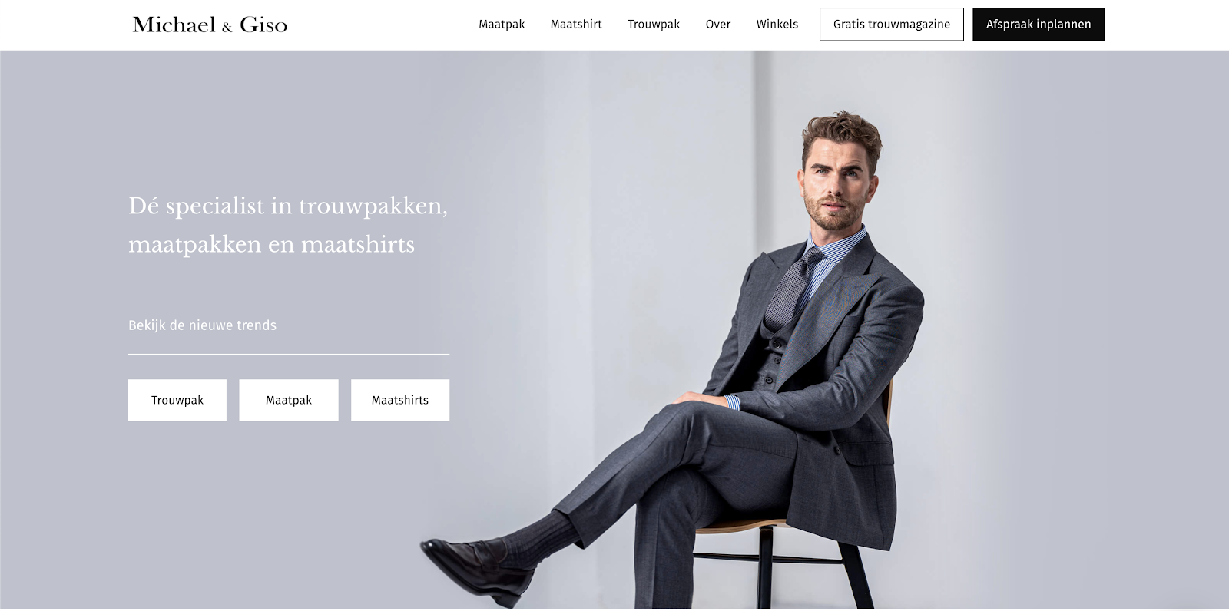Screen dimensions: 1229x611
Task: Select the white Maatshirts hero button
Action: tap(400, 400)
